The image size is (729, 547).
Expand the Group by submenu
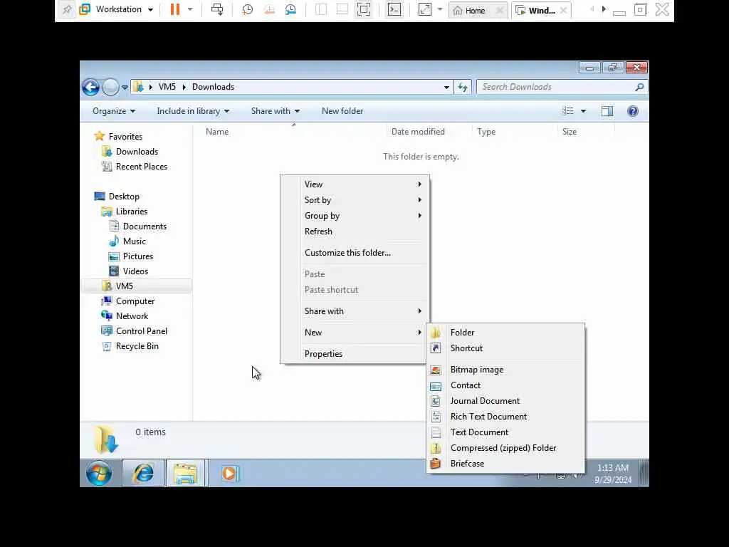click(x=355, y=216)
